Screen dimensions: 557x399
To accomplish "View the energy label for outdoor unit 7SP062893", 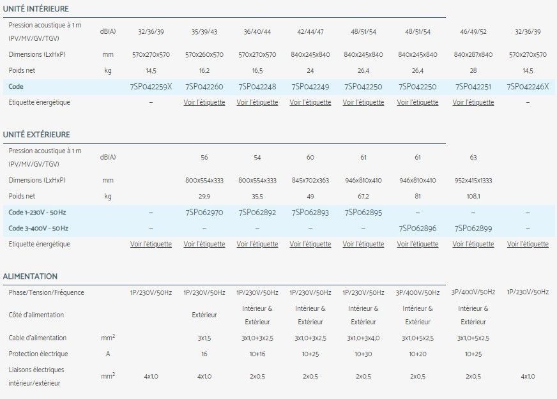I will (x=310, y=244).
